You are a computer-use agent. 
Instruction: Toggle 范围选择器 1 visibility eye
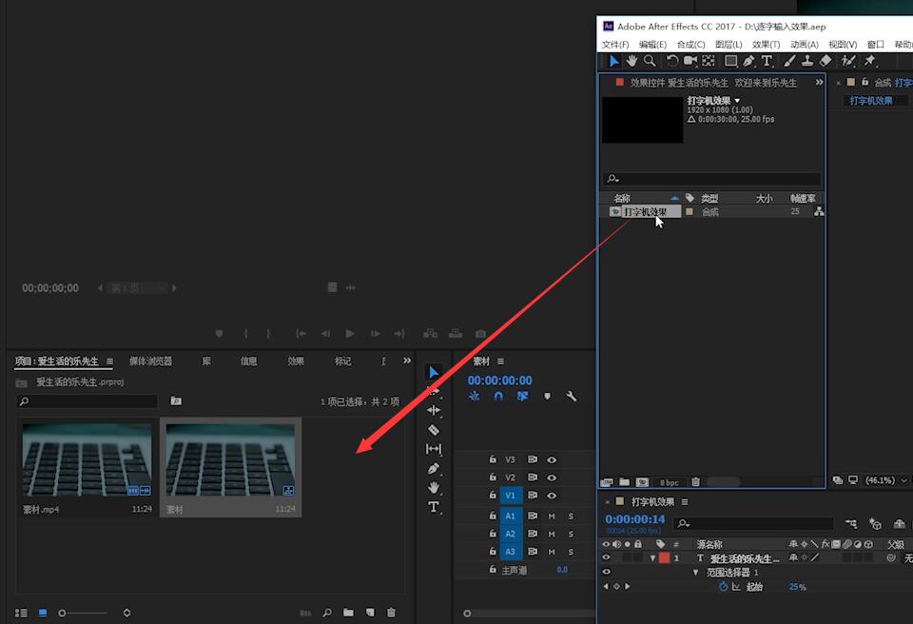(x=606, y=572)
